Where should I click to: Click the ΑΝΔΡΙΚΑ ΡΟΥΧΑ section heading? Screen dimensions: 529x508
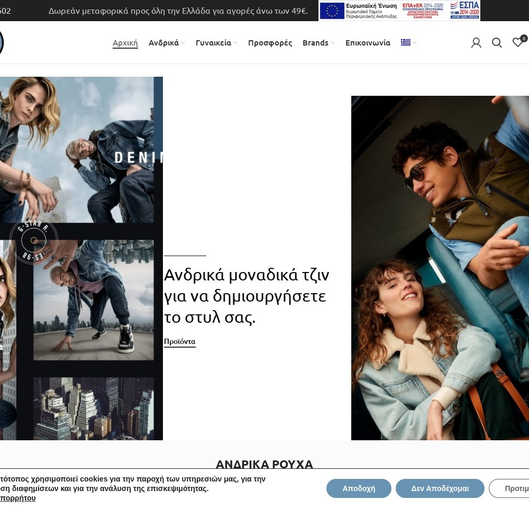pos(264,464)
